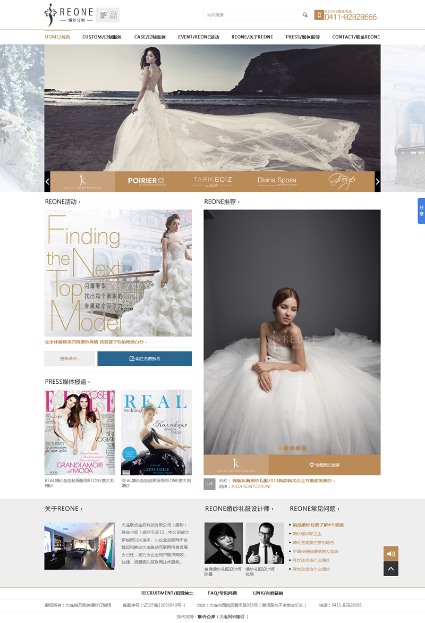Expand the REONE活动 section heading
The image size is (425, 623).
coord(63,202)
